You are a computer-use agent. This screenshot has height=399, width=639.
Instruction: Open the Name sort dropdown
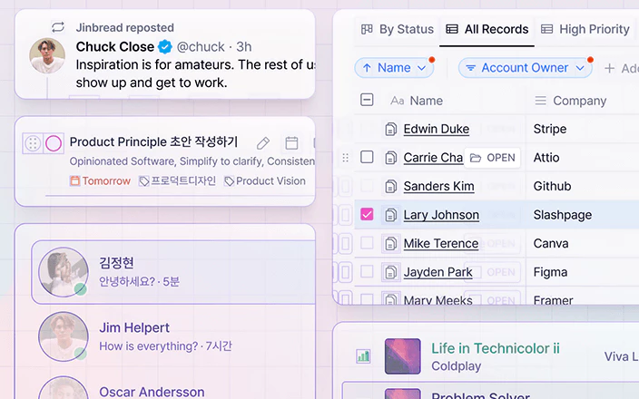tap(393, 68)
